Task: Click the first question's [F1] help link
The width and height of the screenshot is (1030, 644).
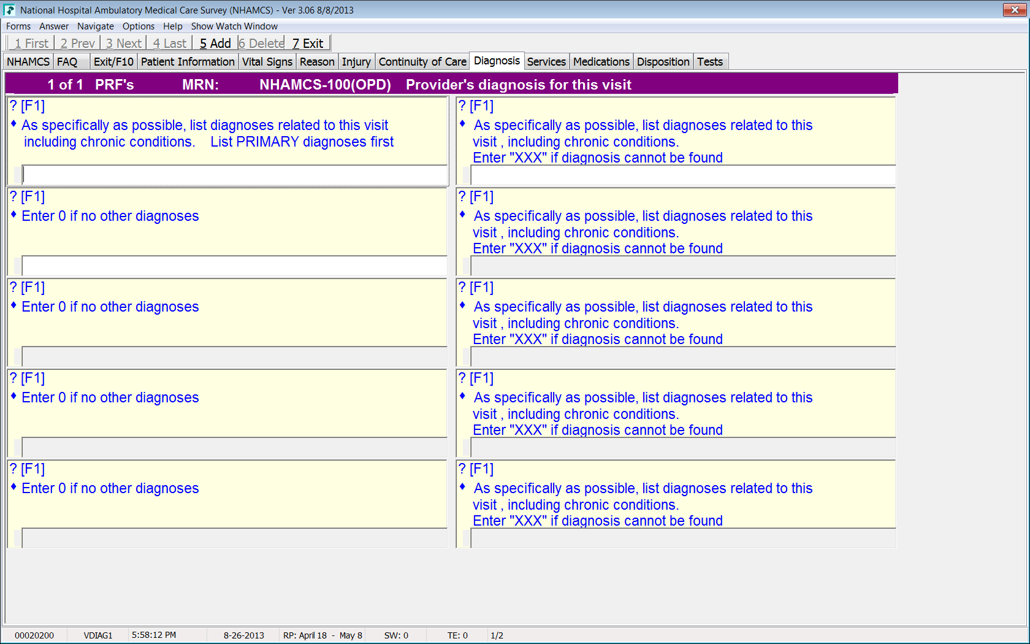Action: 32,106
